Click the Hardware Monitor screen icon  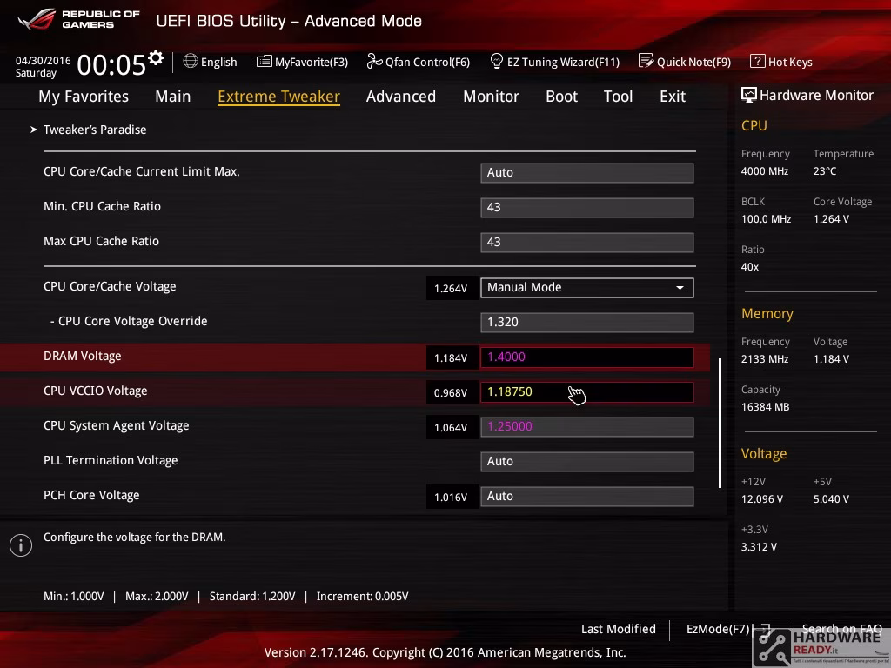748,95
